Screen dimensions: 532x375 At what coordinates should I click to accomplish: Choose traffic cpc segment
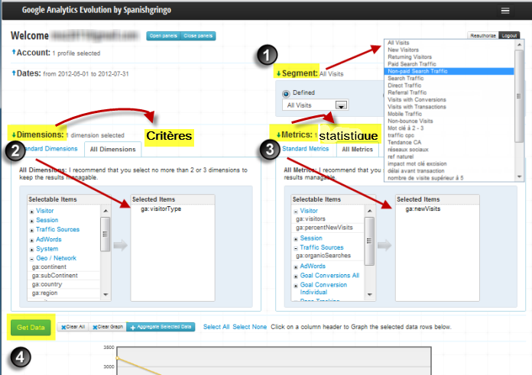coord(401,135)
